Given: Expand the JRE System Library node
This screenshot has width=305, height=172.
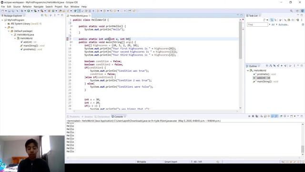Looking at the screenshot, I should point(5,24).
